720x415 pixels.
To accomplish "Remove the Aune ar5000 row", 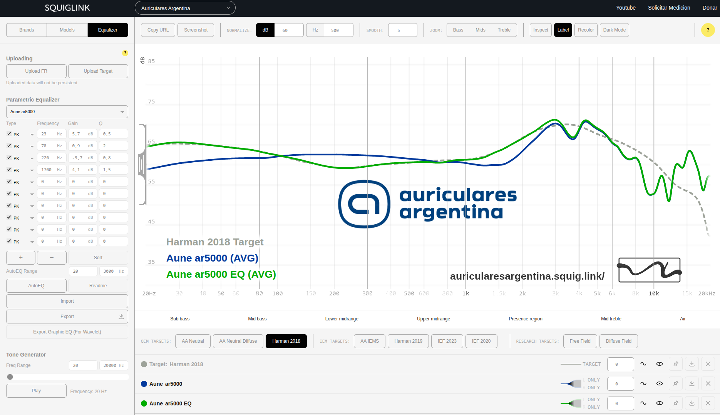I will 708,383.
